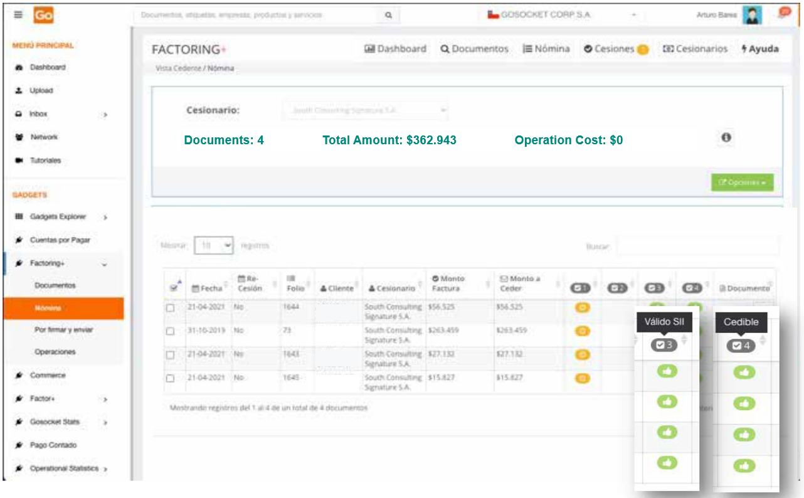This screenshot has width=804, height=498.
Task: Open the hamburger menu icon
Action: (18, 14)
